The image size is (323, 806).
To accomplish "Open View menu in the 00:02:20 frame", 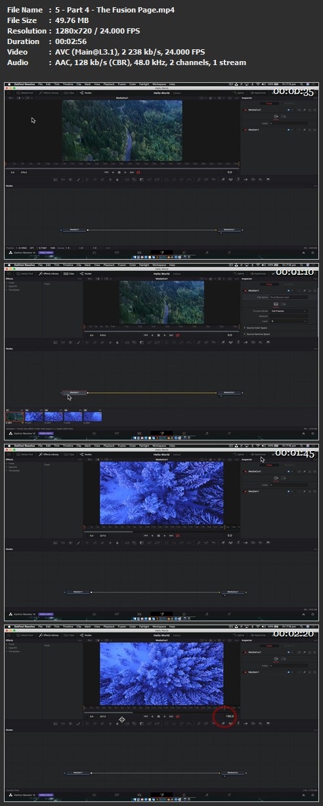I will [96, 627].
